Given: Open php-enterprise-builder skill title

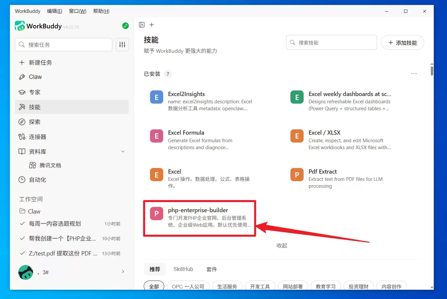Looking at the screenshot, I should pyautogui.click(x=198, y=210).
